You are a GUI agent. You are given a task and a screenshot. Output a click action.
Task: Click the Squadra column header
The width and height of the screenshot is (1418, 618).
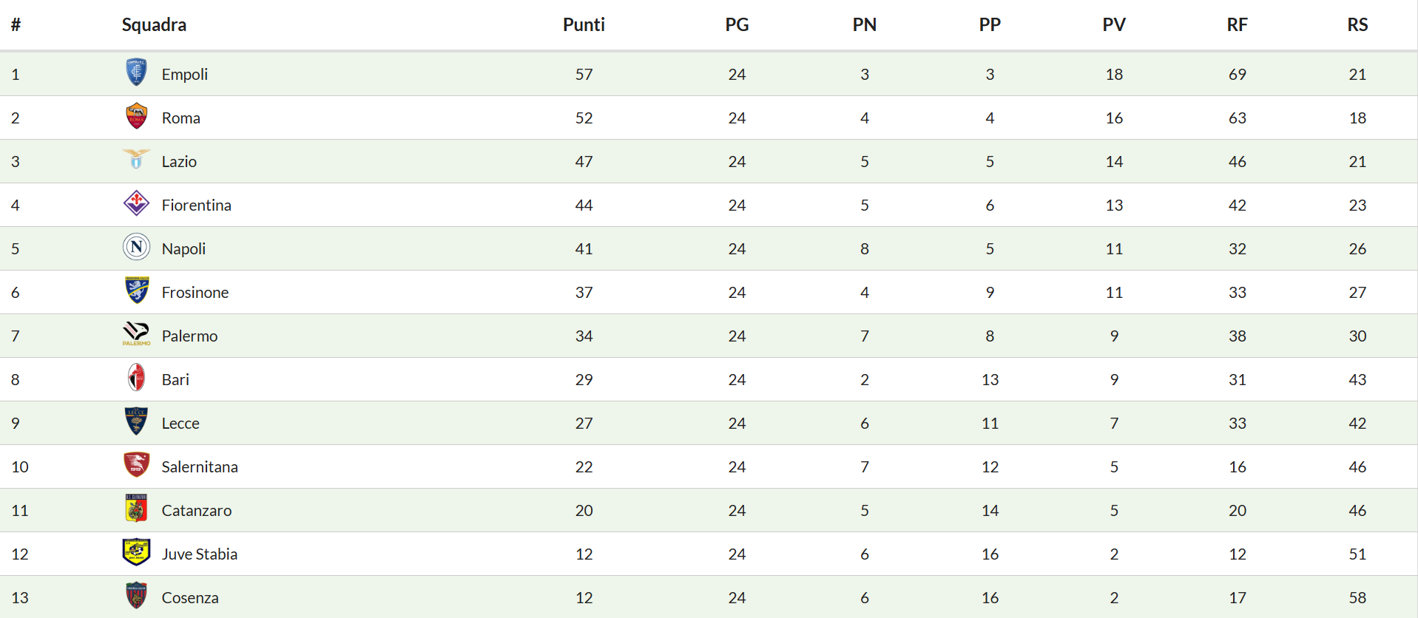pos(154,25)
